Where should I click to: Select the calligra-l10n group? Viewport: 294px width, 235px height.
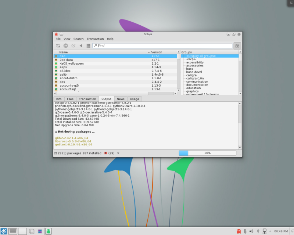tap(195, 78)
